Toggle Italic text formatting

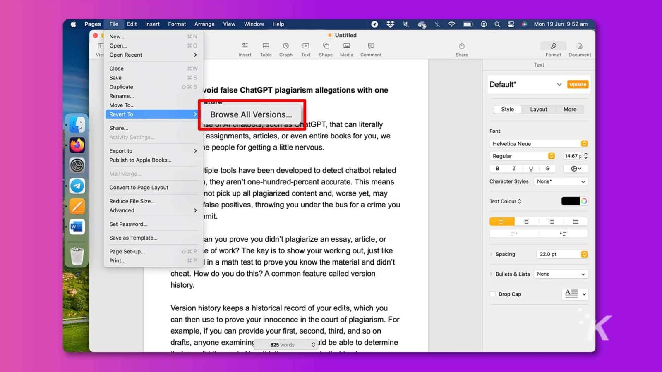pos(514,169)
